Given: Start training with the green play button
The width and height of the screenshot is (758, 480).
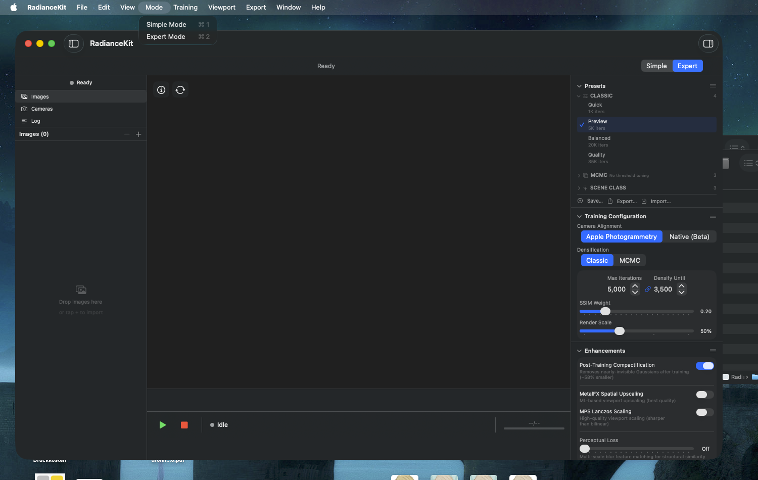Looking at the screenshot, I should pos(163,425).
